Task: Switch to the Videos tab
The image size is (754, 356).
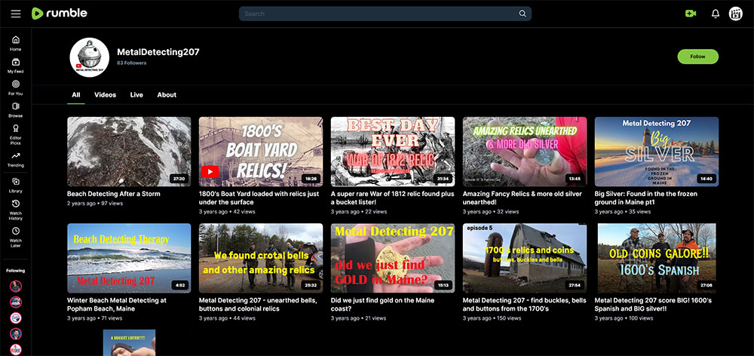Action: [x=106, y=95]
